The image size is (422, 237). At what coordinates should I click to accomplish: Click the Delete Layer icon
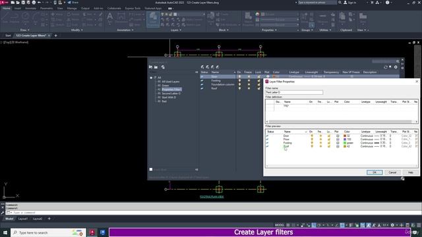(x=212, y=67)
